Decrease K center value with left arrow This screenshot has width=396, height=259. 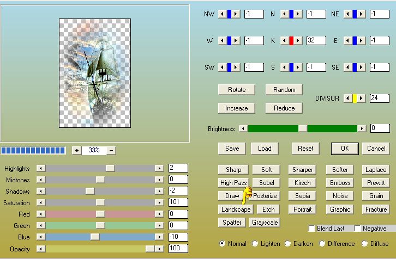[285, 41]
